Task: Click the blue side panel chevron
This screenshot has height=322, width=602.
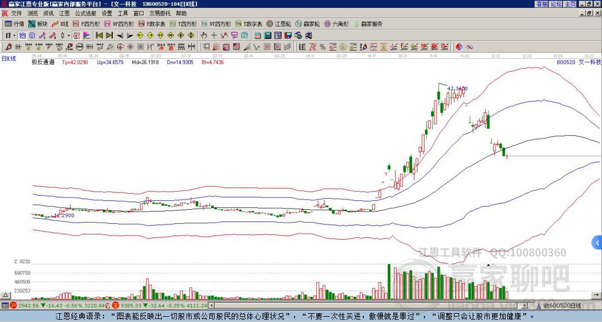Action: (x=597, y=243)
